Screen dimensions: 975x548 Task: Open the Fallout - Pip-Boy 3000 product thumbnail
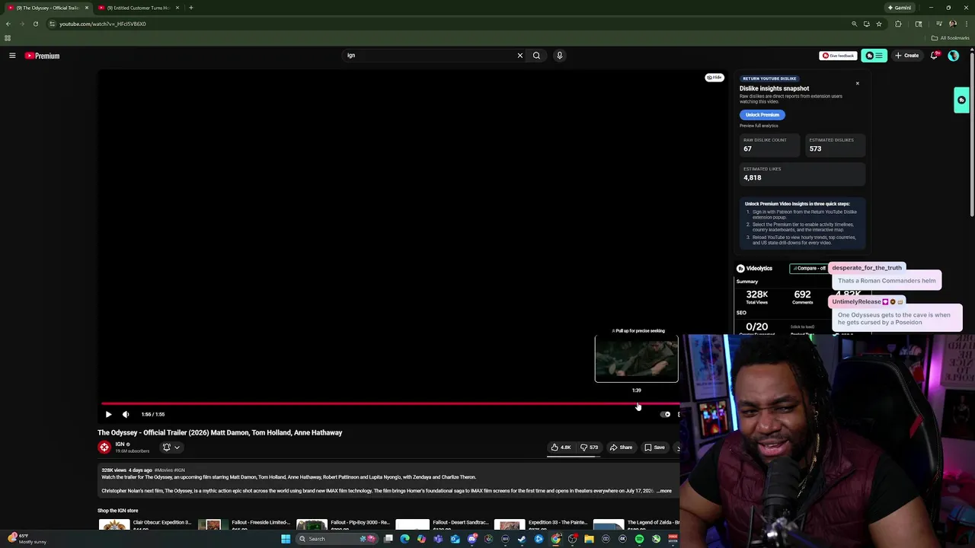(312, 524)
